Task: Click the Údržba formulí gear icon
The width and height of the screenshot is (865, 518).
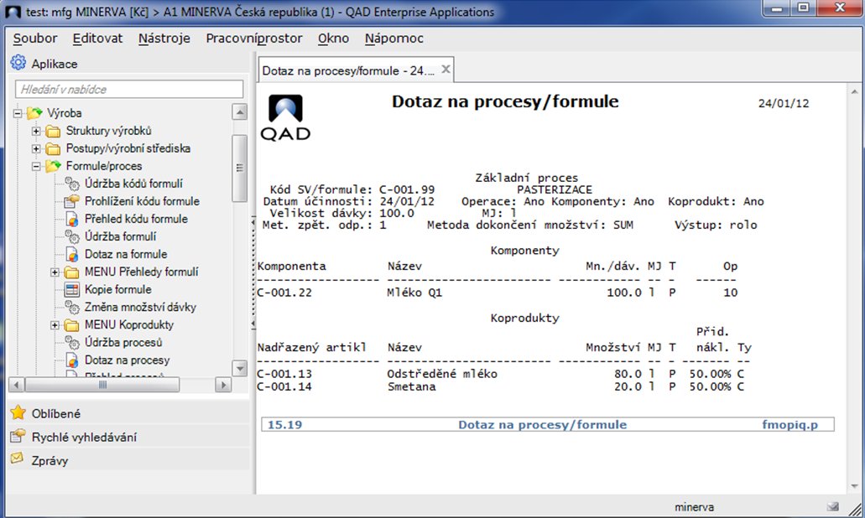Action: click(71, 236)
